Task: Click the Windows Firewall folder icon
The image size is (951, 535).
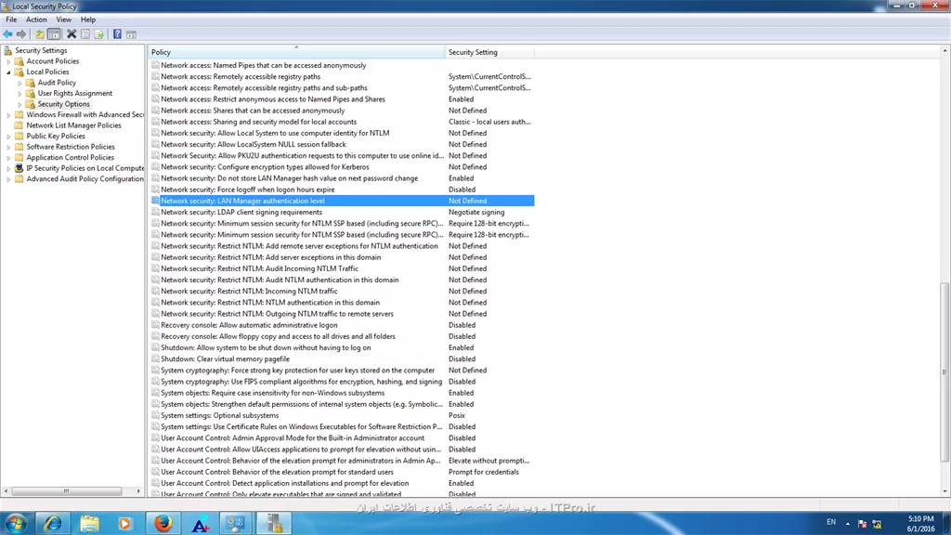Action: [x=20, y=114]
